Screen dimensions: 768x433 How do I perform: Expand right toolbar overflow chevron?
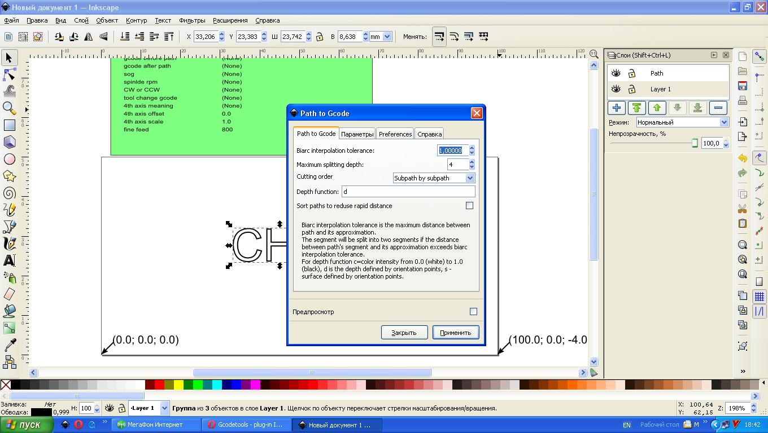point(743,371)
